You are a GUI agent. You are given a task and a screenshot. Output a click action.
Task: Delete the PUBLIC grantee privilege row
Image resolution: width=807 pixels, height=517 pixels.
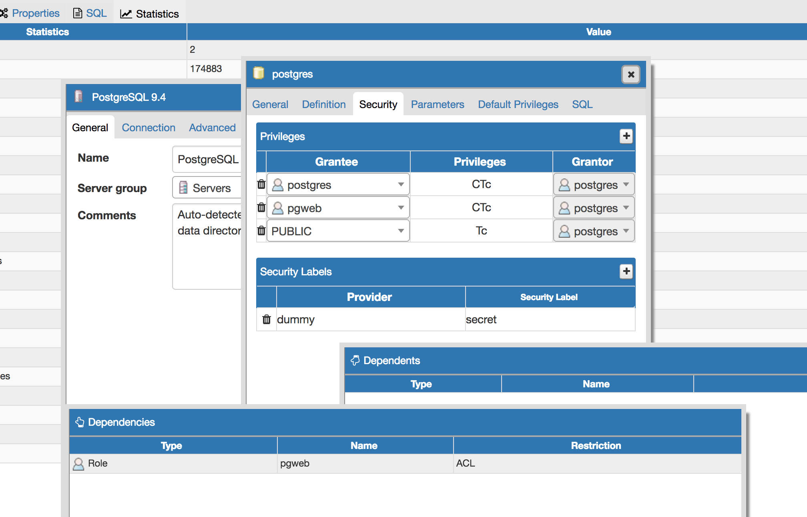pos(261,231)
